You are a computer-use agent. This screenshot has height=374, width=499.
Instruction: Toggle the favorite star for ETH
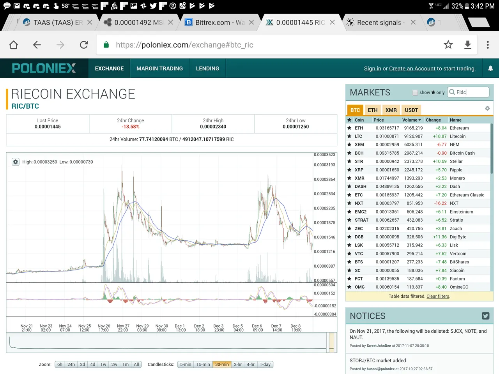(x=349, y=128)
